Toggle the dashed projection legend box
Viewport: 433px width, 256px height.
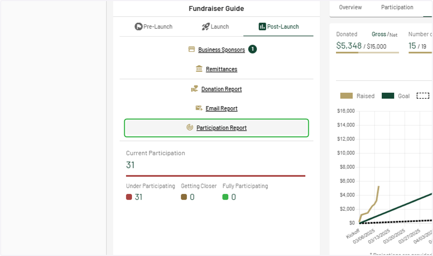[423, 96]
